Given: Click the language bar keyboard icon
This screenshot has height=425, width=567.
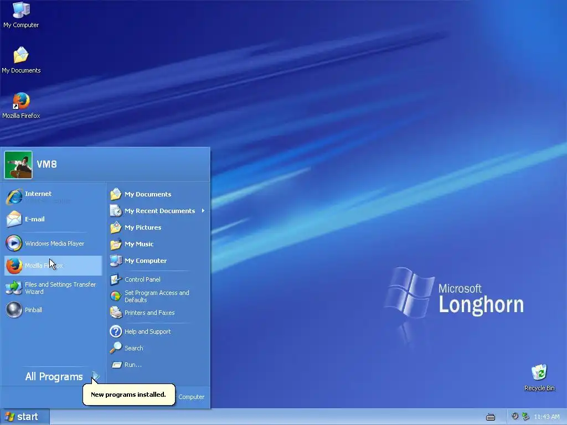Looking at the screenshot, I should (x=491, y=417).
